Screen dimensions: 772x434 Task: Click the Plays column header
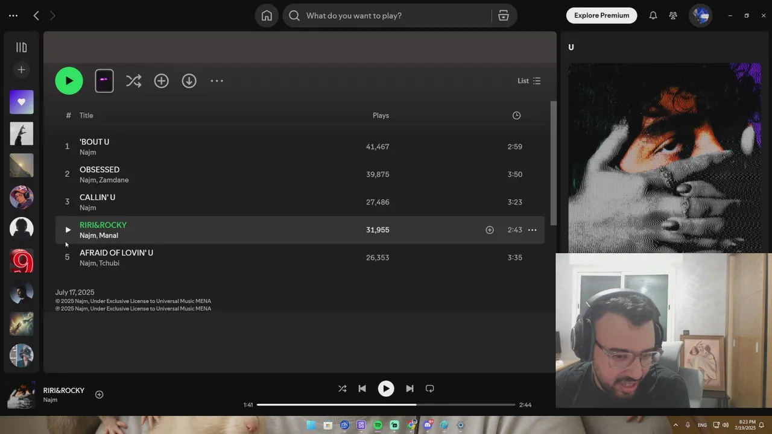pos(381,115)
